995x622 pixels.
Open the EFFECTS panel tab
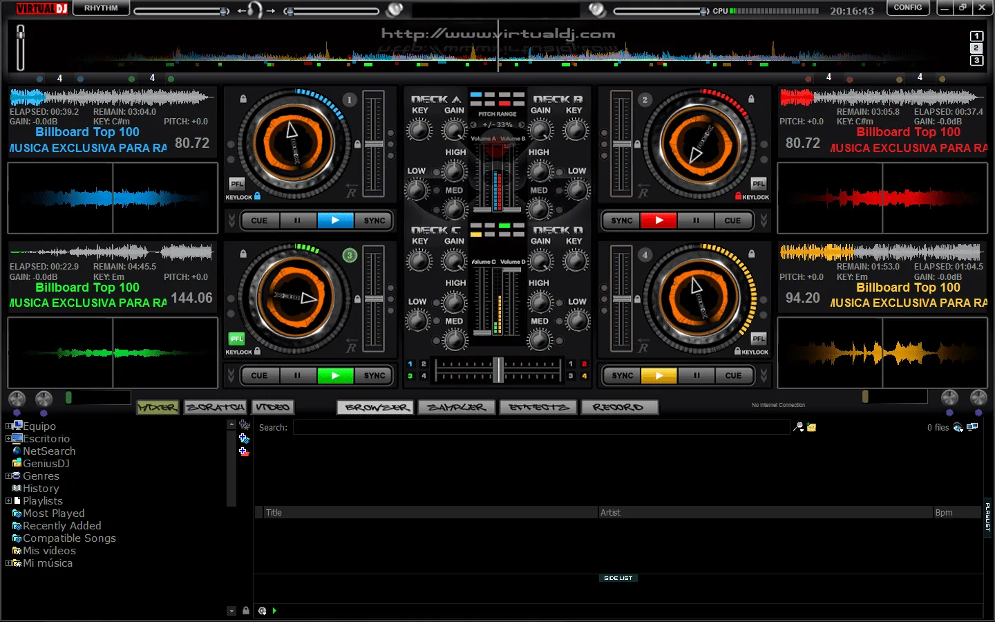tap(538, 407)
